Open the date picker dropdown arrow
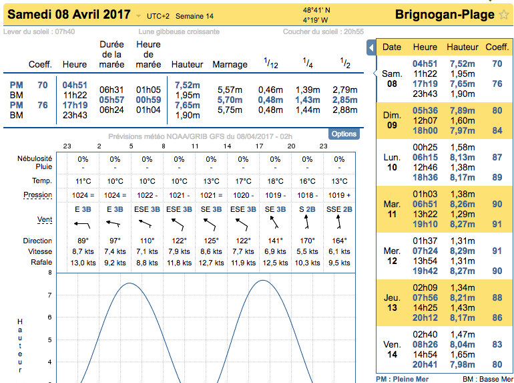 click(x=138, y=16)
